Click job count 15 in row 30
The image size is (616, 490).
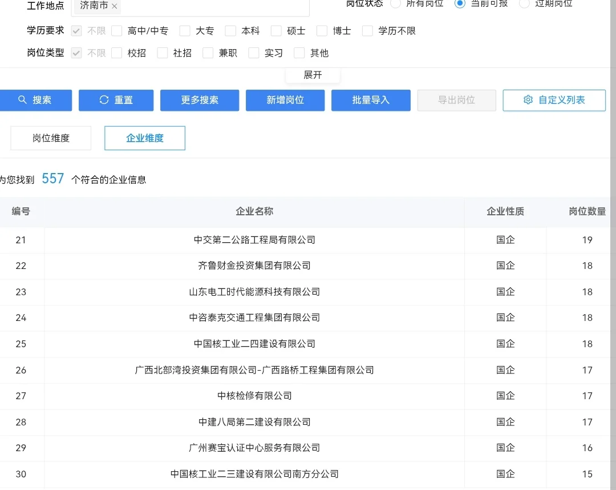(587, 474)
